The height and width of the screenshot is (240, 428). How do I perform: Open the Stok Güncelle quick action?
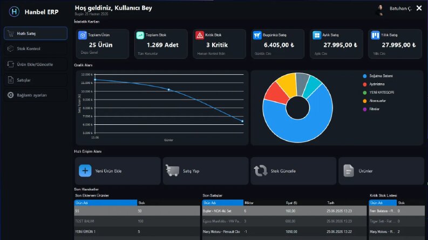click(294, 171)
